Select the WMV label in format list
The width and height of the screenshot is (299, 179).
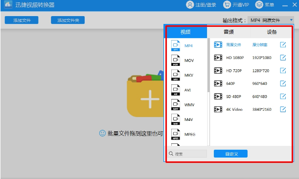click(189, 105)
